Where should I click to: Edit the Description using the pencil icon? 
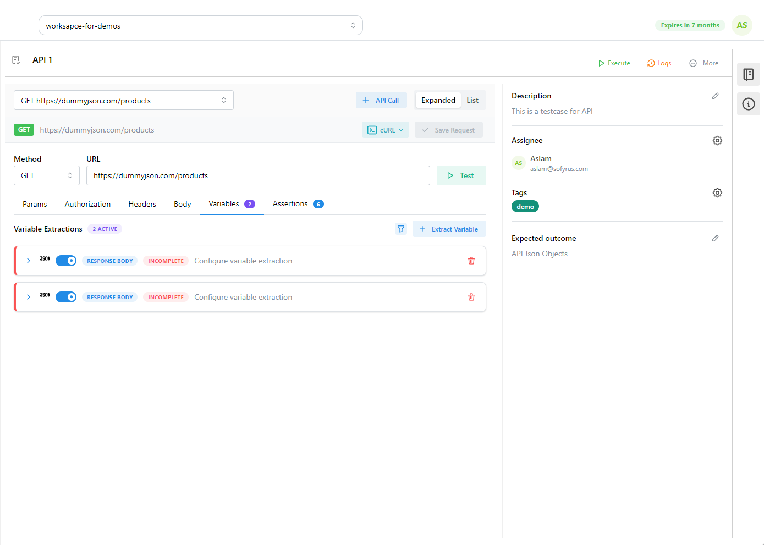coord(716,96)
